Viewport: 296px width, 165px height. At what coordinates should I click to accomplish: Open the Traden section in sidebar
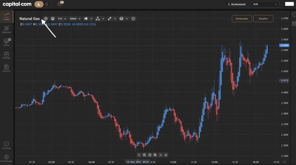[7, 17]
